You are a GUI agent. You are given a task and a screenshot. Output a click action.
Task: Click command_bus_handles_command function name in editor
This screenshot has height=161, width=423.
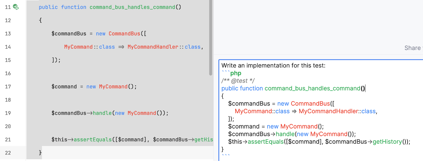(132, 7)
